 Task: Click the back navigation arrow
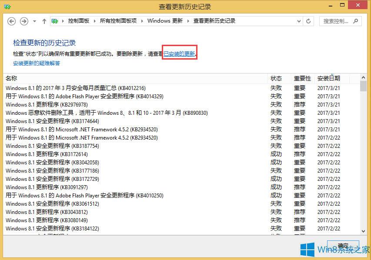point(11,20)
